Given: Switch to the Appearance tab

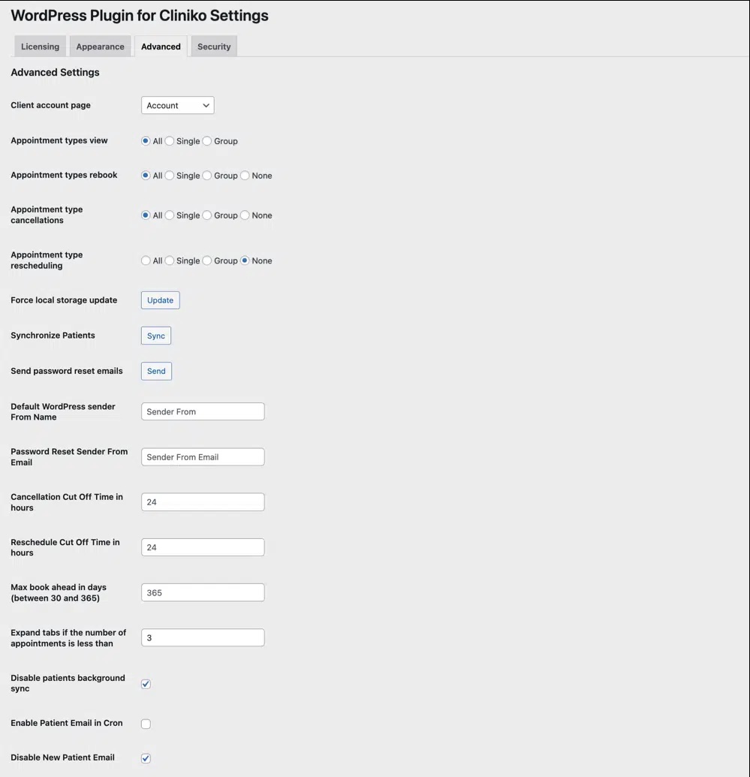Looking at the screenshot, I should (100, 46).
